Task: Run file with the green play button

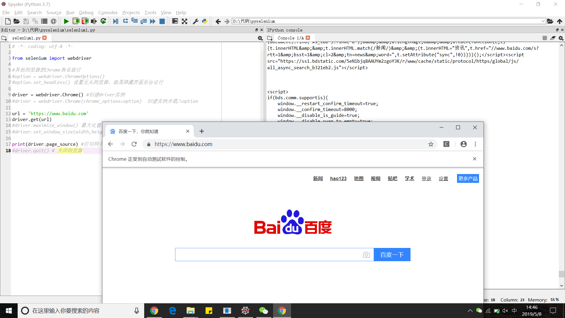Action: click(66, 21)
